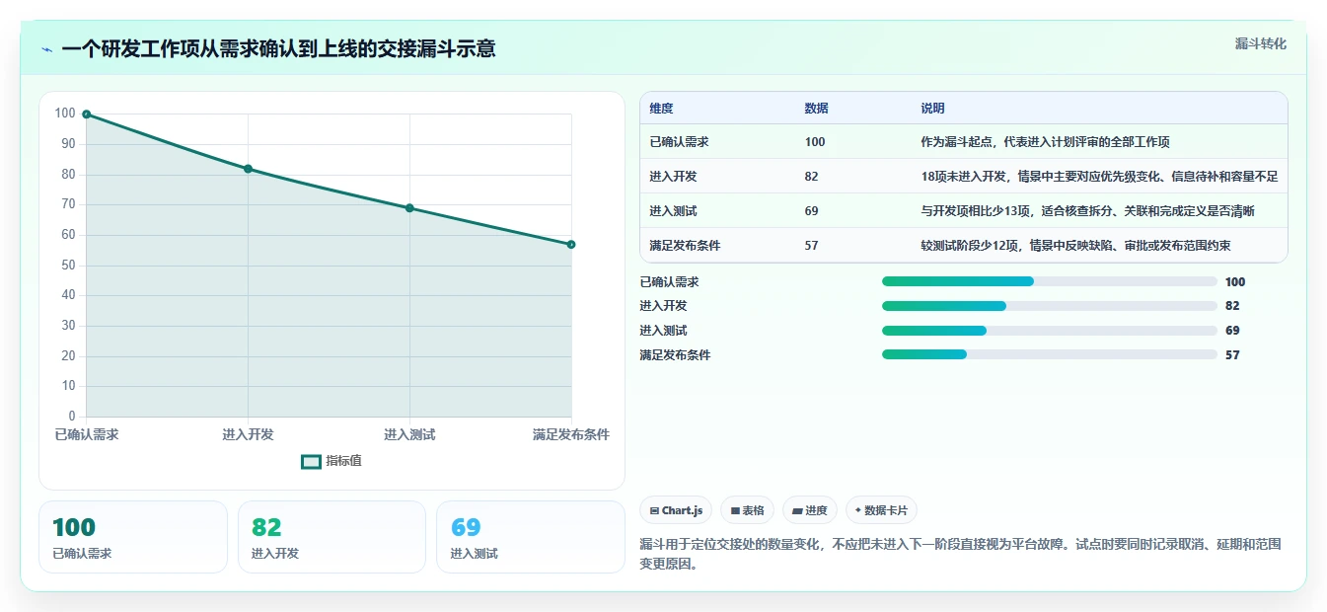The height and width of the screenshot is (612, 1327).
Task: Click the y-axis tick label 50
Action: pyautogui.click(x=68, y=266)
